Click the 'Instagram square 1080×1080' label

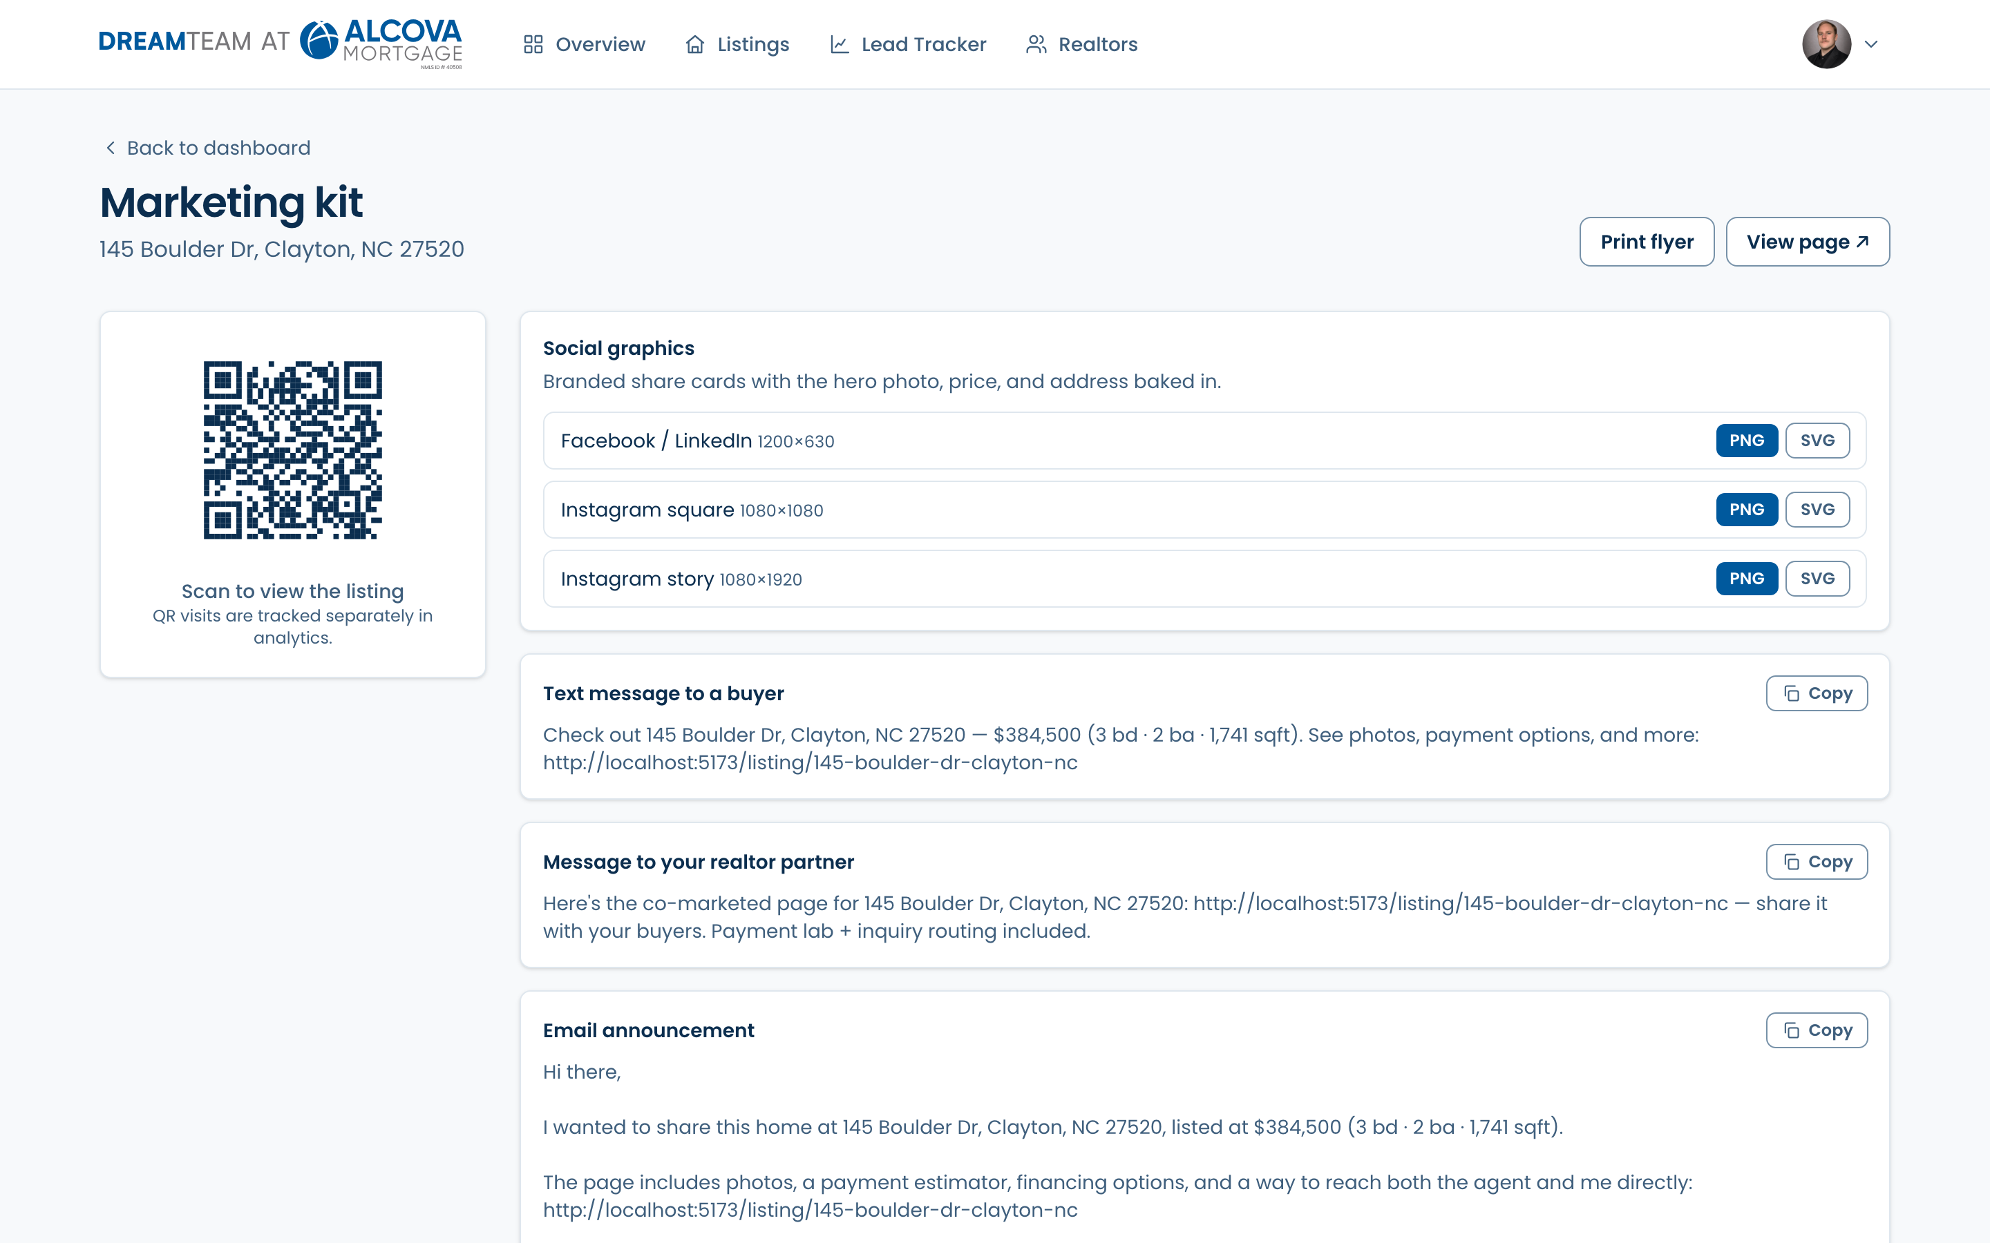click(692, 510)
